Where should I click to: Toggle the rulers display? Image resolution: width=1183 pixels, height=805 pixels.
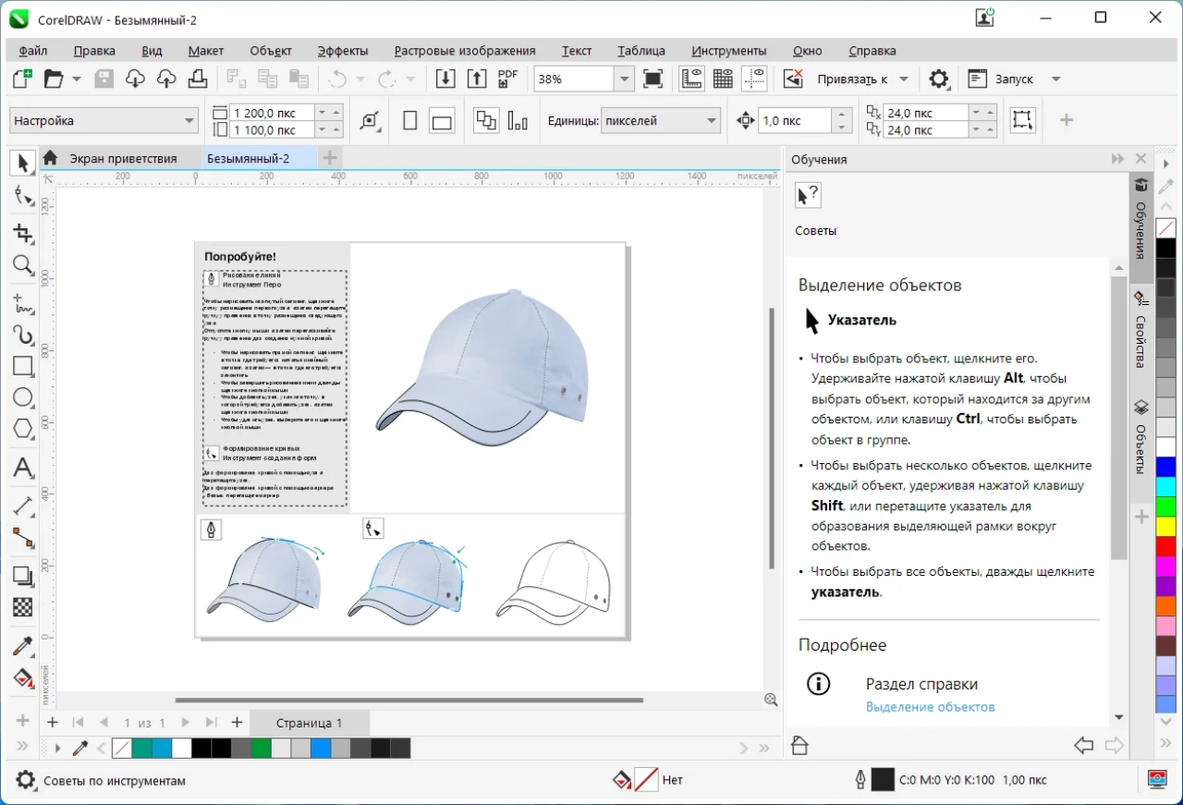(691, 79)
